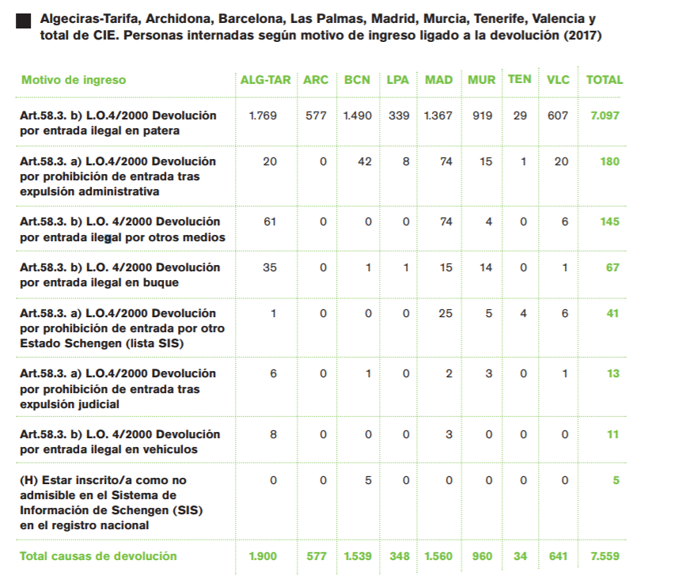Click the label 'expulsión judicial'
Image resolution: width=686 pixels, height=587 pixels.
click(70, 404)
